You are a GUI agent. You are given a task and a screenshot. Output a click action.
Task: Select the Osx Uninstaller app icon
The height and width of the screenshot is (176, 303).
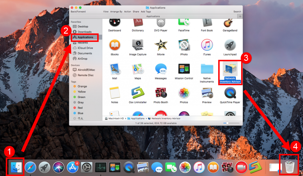(138, 93)
